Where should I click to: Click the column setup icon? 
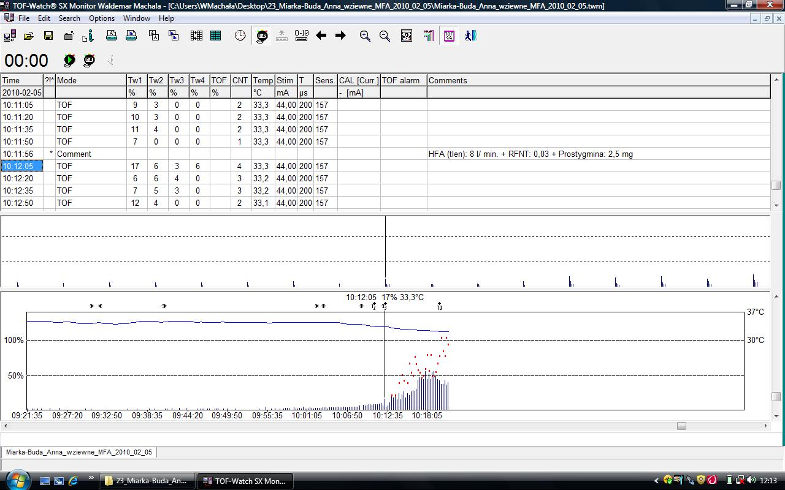point(196,36)
